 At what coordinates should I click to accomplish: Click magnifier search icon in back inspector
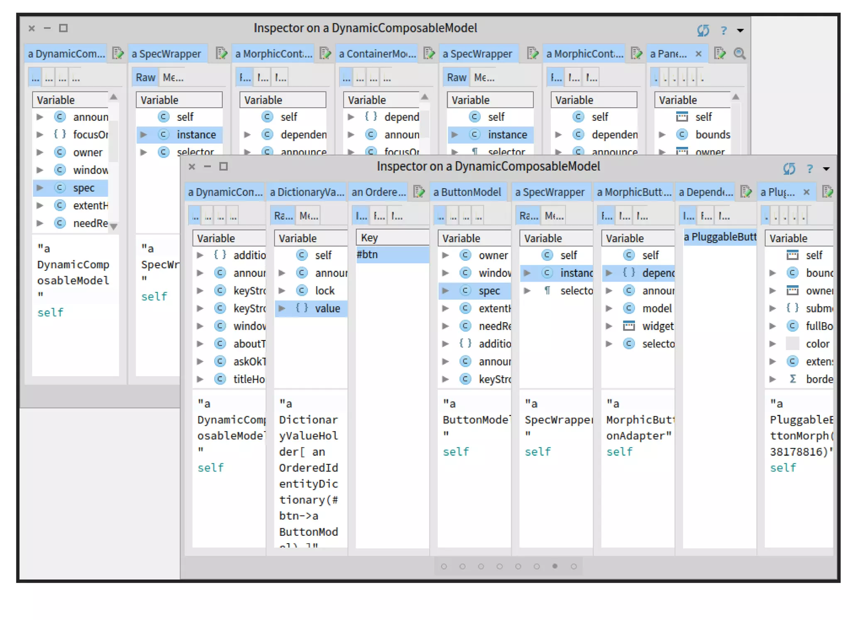(x=739, y=54)
